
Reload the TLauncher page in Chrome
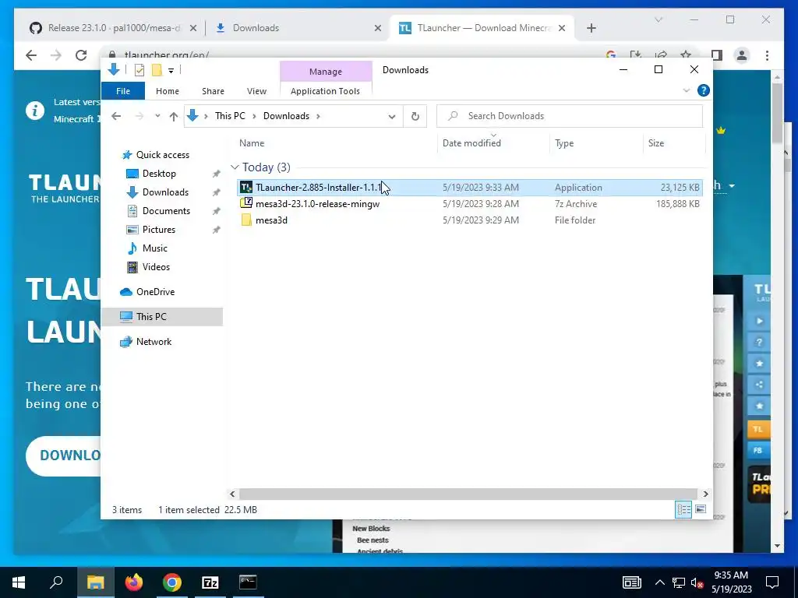click(x=81, y=55)
